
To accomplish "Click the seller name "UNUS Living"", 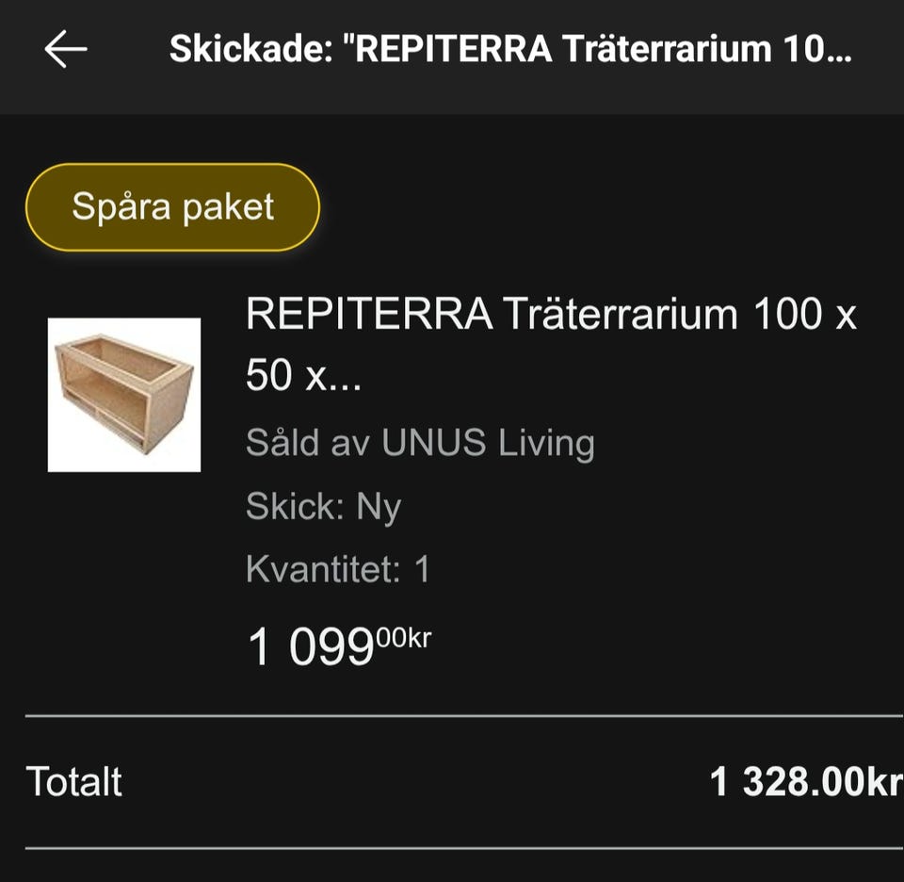I will tap(488, 443).
